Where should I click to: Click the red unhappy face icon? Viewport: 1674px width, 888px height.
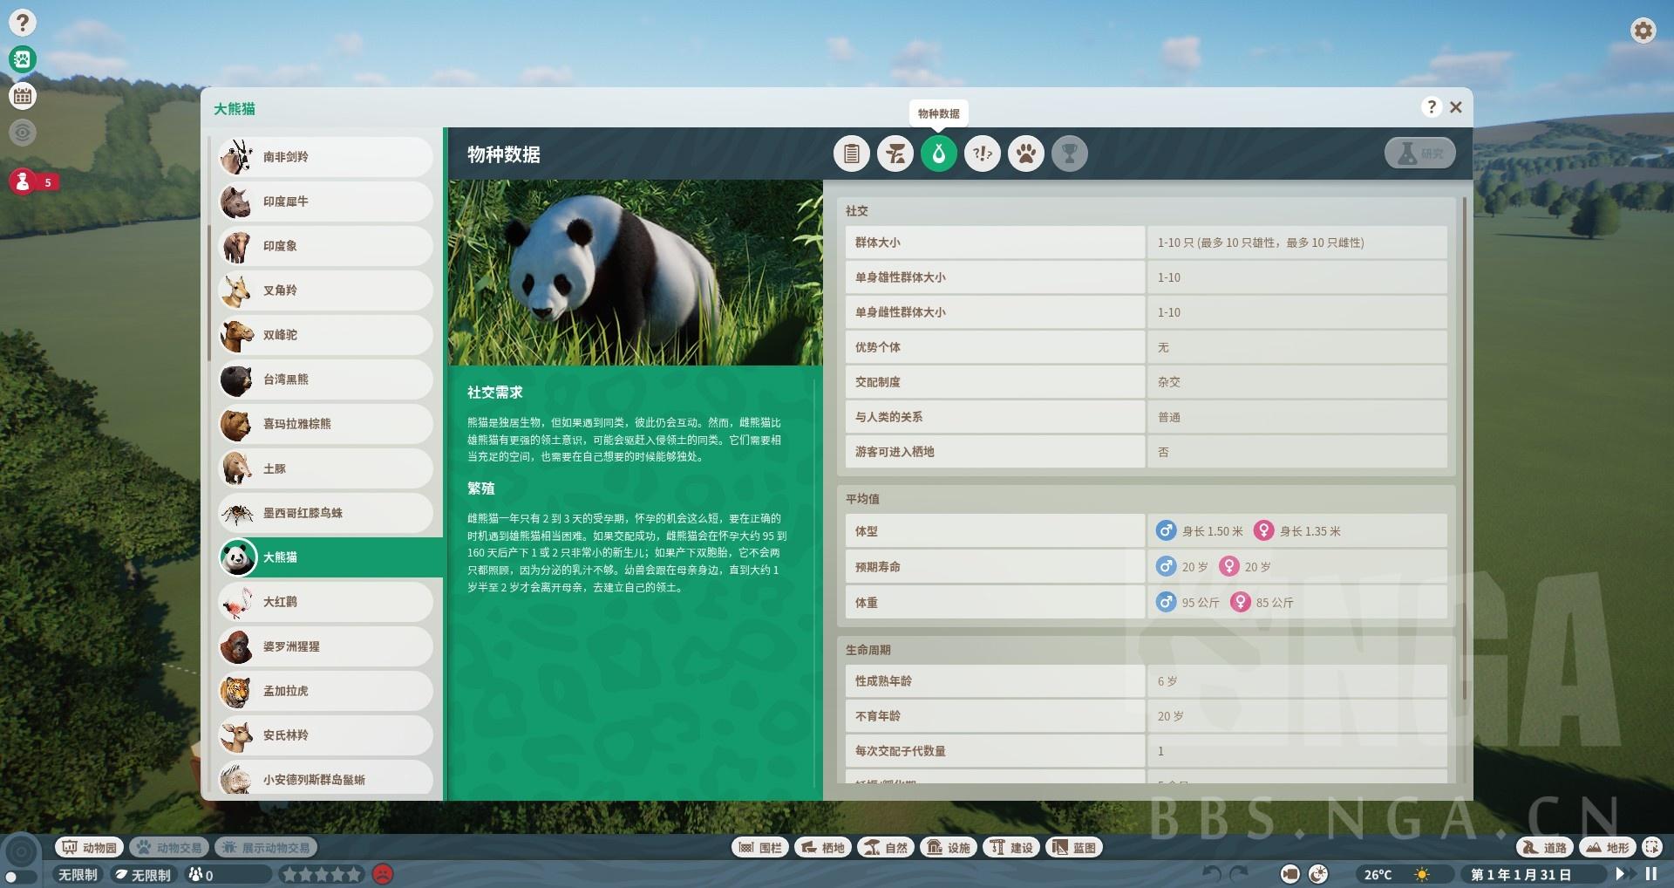click(383, 873)
